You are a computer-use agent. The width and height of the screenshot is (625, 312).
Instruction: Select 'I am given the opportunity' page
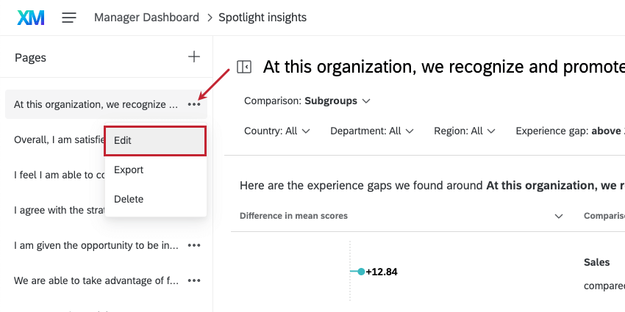tap(96, 245)
